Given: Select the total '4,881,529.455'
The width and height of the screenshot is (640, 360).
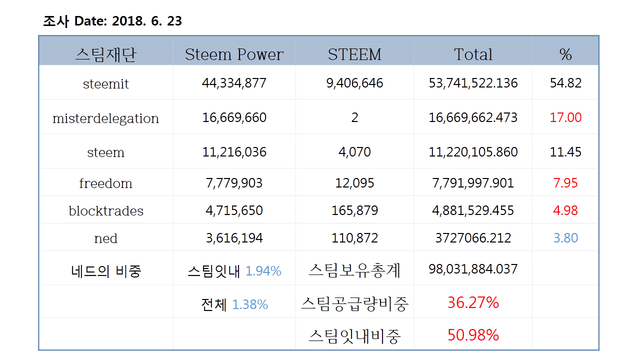Looking at the screenshot, I should [x=473, y=210].
